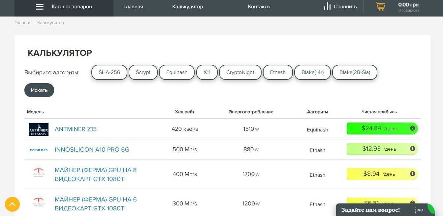The height and width of the screenshot is (216, 443).
Task: Click the light green $12.93 profit bar
Action: (382, 149)
